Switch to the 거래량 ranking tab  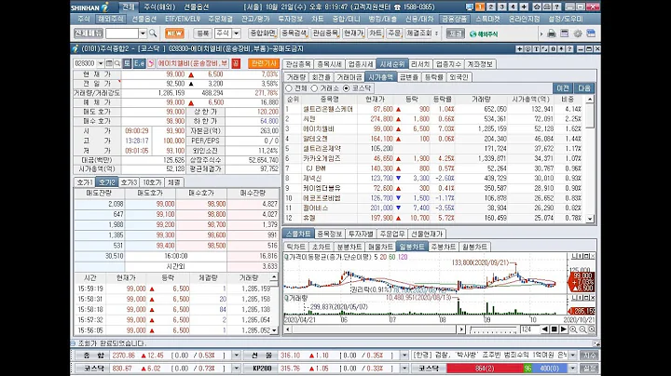[296, 77]
